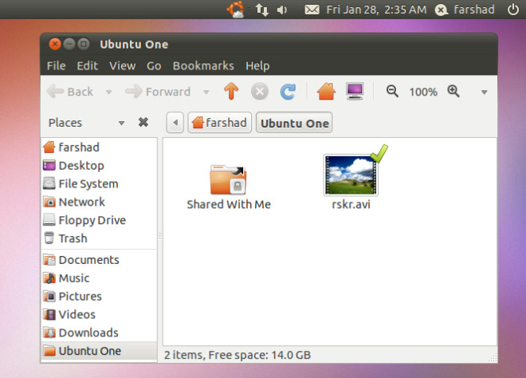The width and height of the screenshot is (526, 378).
Task: Click Ubuntu One path bar button
Action: tap(294, 123)
